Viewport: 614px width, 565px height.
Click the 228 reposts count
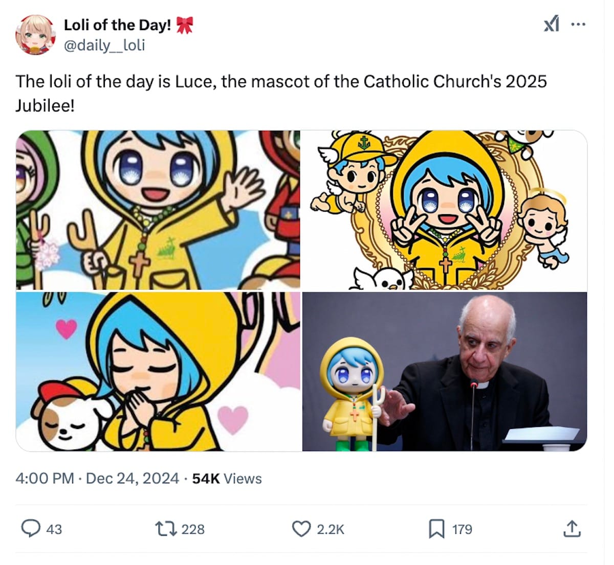click(x=193, y=529)
